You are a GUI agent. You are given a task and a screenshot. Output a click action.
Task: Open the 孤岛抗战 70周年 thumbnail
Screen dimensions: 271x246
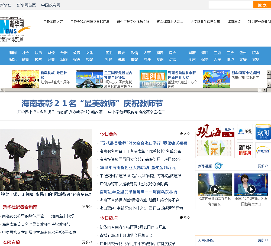coord(25,79)
